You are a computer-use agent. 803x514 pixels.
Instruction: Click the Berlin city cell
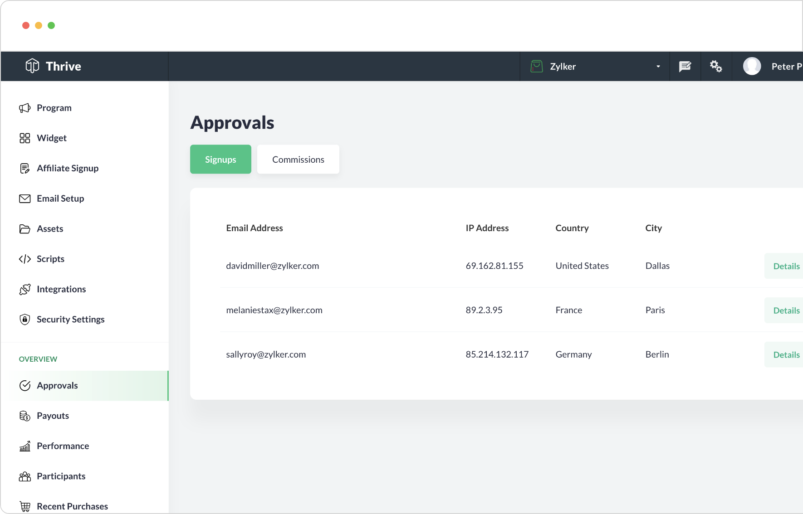click(x=657, y=355)
